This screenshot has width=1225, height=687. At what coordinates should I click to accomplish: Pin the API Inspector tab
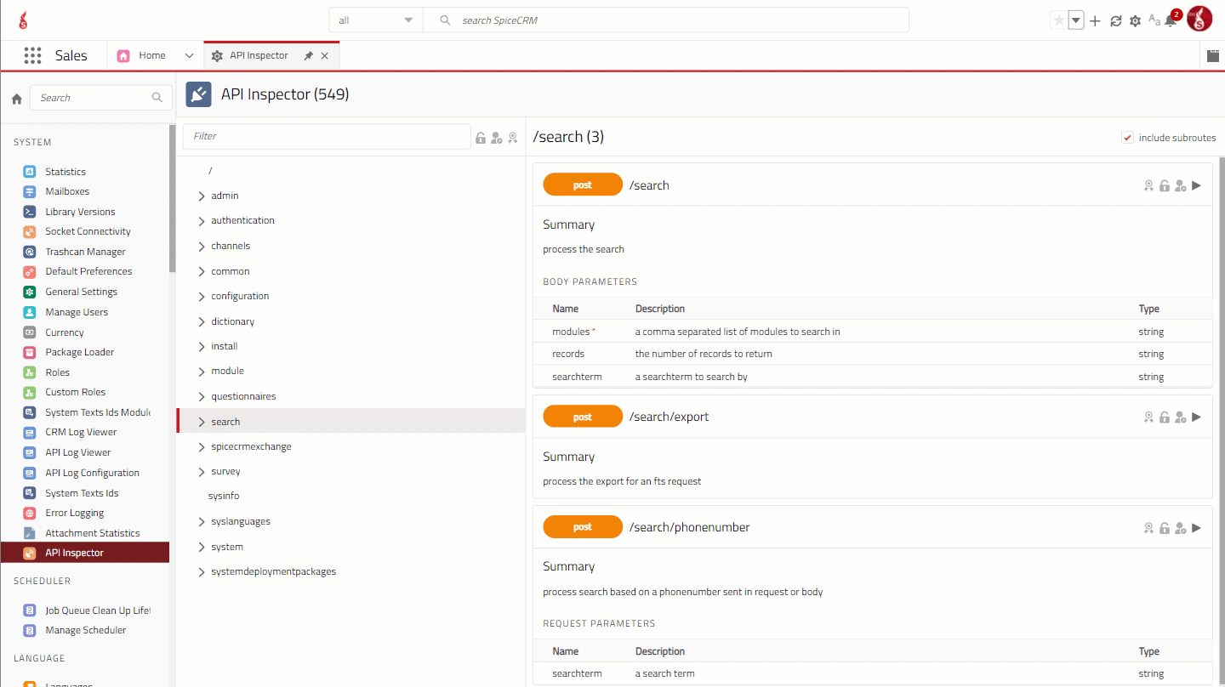(308, 55)
